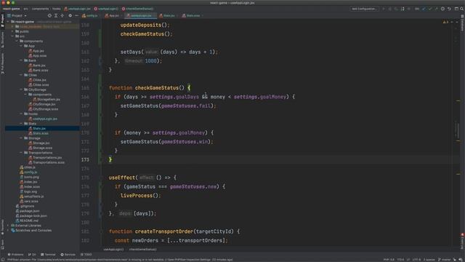Toggle fold marker beside useEffect at line 175
Image resolution: width=465 pixels, height=262 pixels.
(101, 178)
